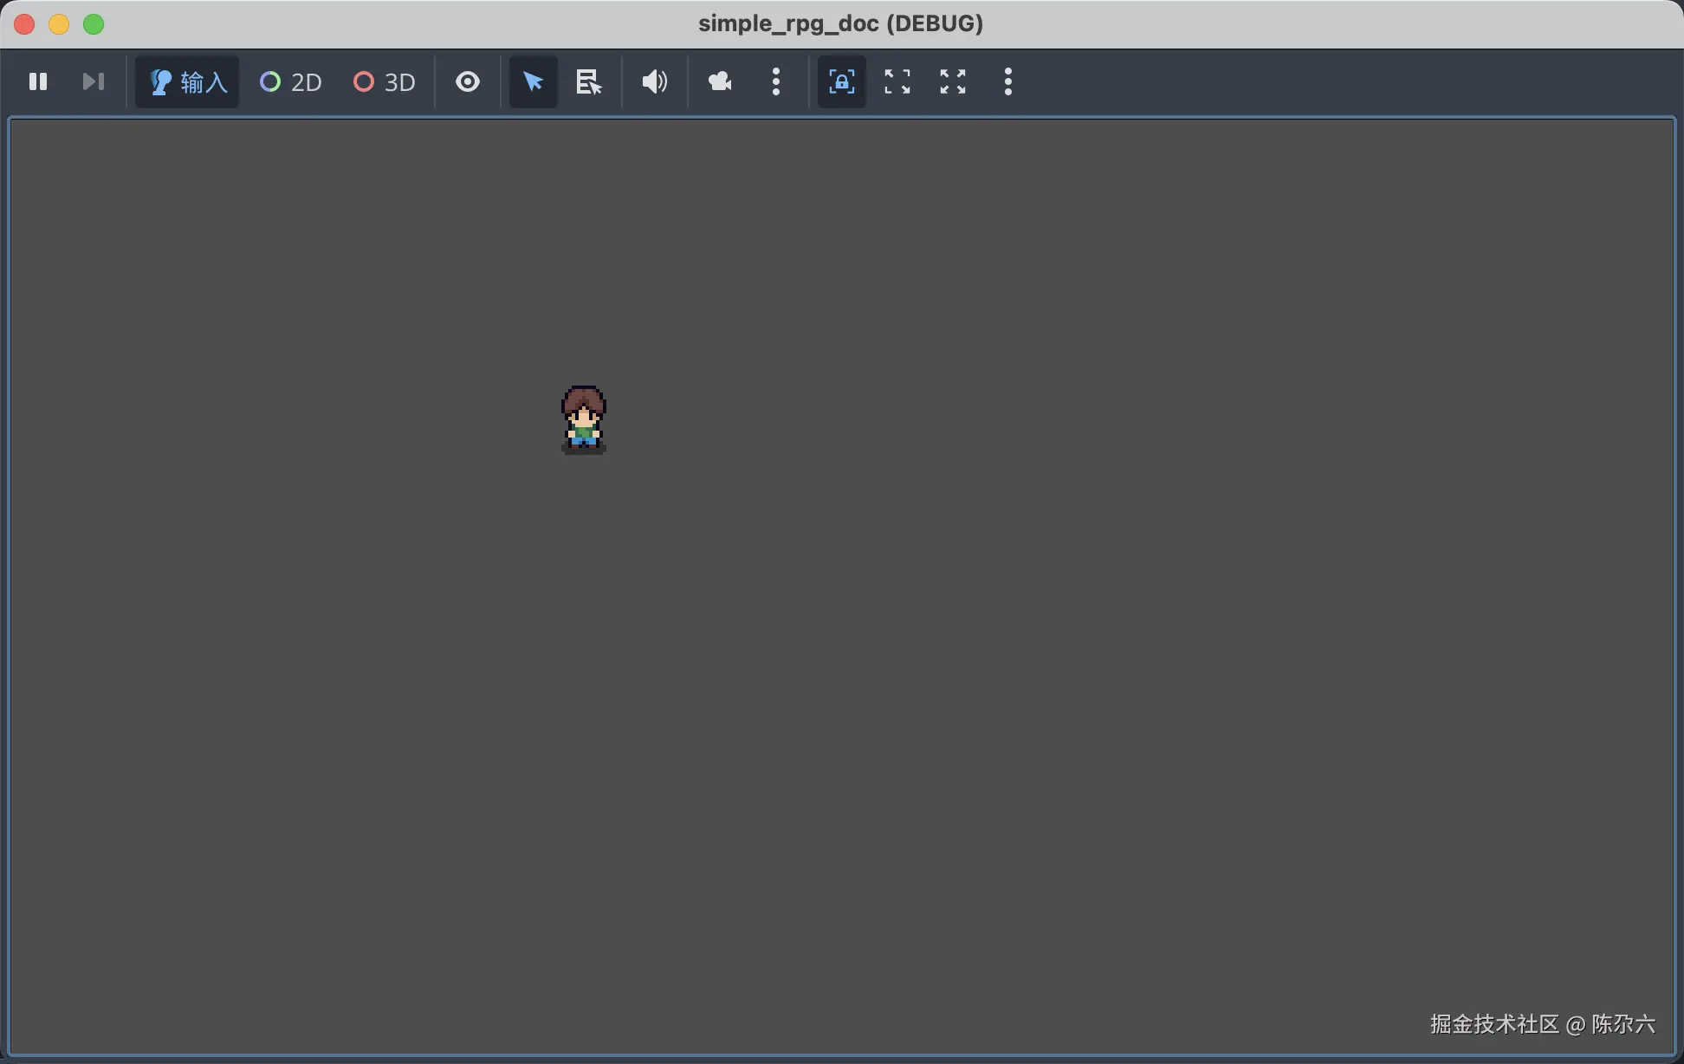Select the 输入 input mode button

[x=187, y=81]
